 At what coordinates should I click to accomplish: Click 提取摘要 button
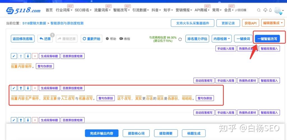(x=166, y=133)
